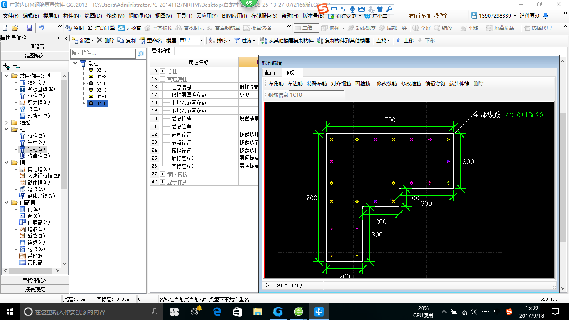Click 屏幕旋转 screen rotation
The image size is (569, 320).
pyautogui.click(x=502, y=28)
